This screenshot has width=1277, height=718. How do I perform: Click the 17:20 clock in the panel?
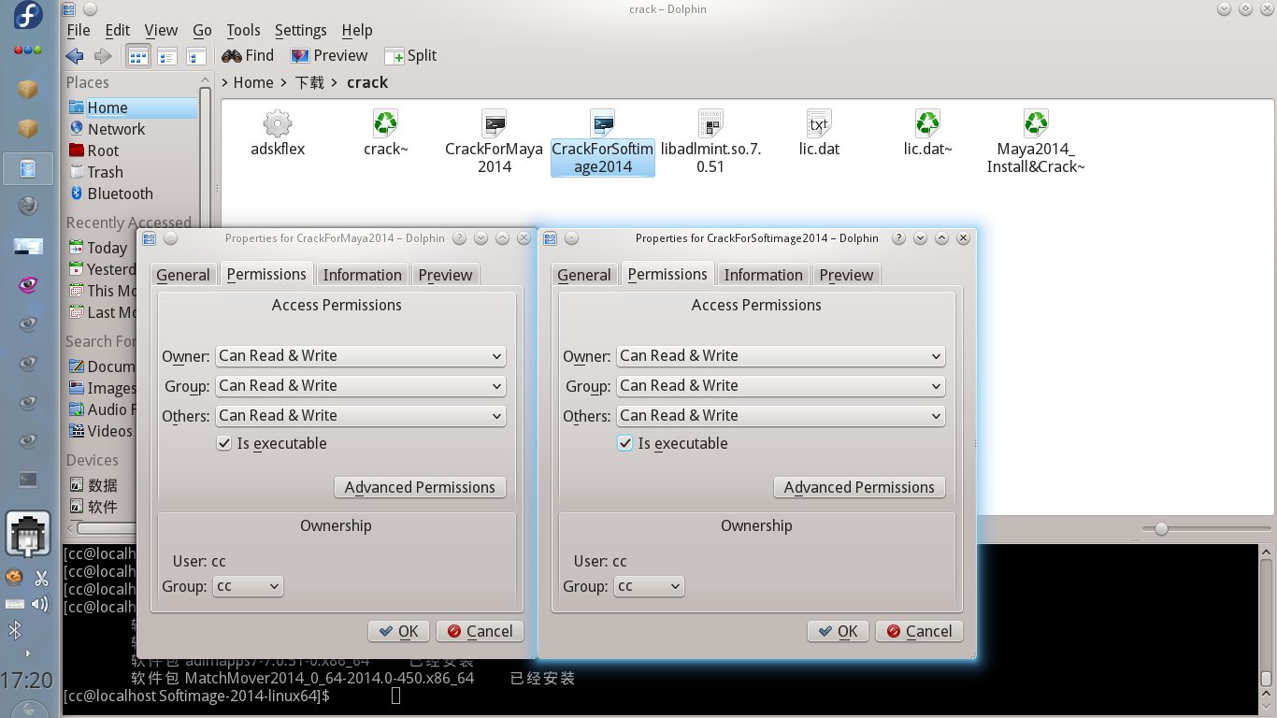point(28,680)
